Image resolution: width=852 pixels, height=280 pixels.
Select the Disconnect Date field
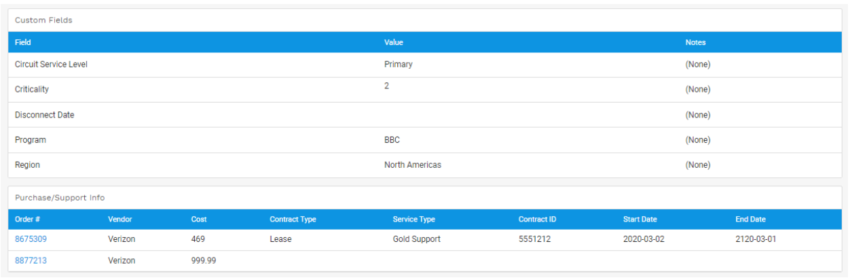click(425, 115)
